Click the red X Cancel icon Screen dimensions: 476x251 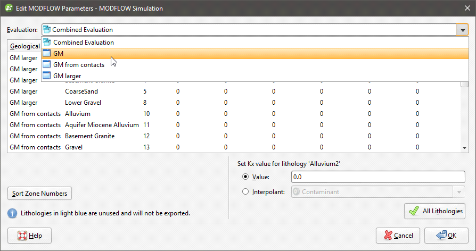pyautogui.click(x=388, y=235)
